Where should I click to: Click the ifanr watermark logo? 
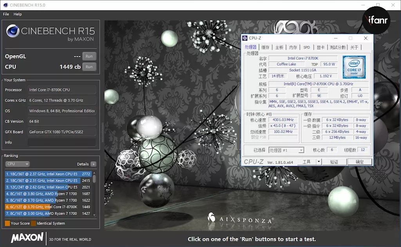coord(376,20)
